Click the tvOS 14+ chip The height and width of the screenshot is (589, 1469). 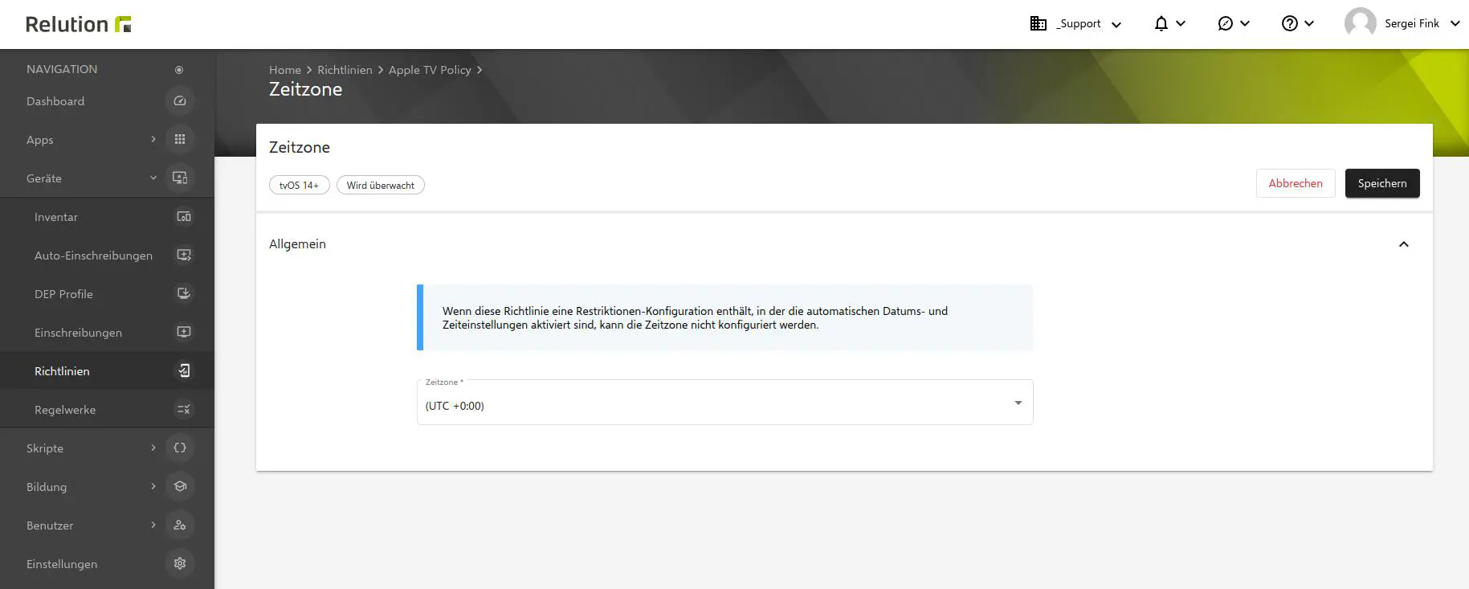point(299,186)
